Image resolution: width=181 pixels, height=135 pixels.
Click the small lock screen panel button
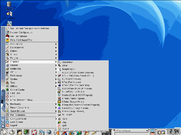pyautogui.click(x=153, y=130)
